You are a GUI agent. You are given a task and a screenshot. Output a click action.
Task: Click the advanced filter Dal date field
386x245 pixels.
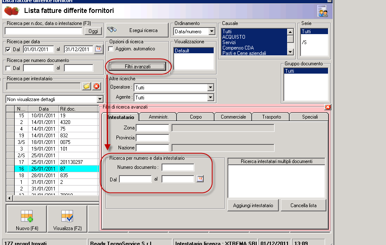135,179
